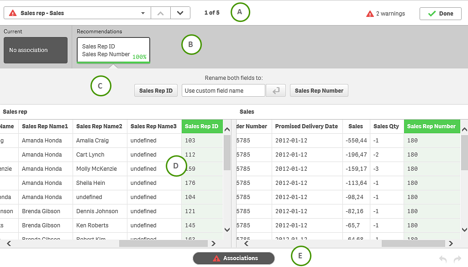
Task: Select the Sales Rep ID column header
Action: point(202,126)
